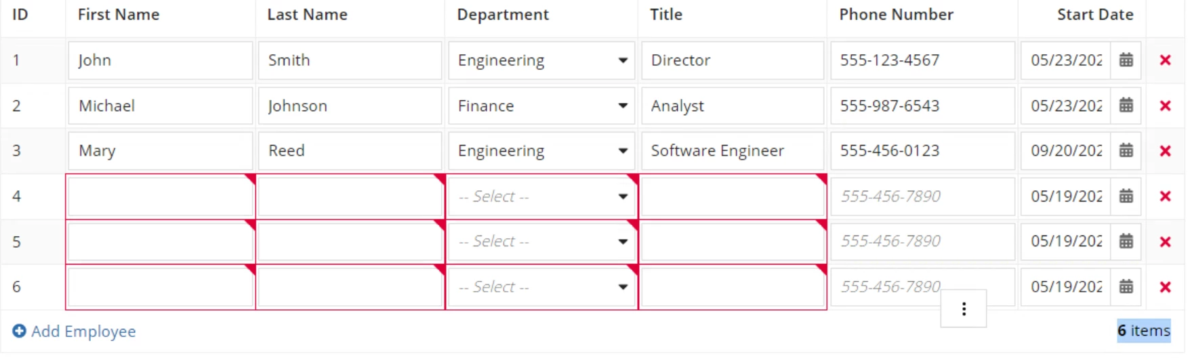Open the Department dropdown in row 1

point(541,60)
